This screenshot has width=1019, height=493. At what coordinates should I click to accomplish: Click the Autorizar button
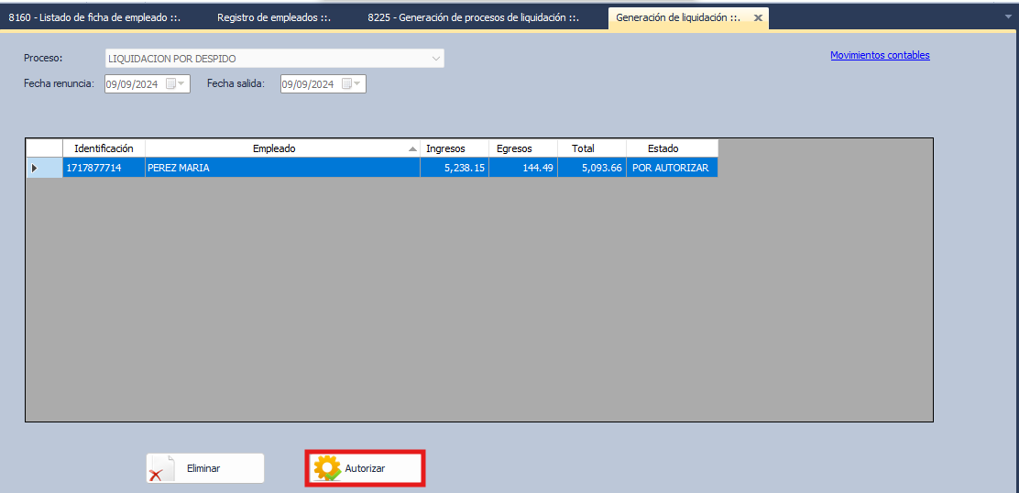point(365,468)
